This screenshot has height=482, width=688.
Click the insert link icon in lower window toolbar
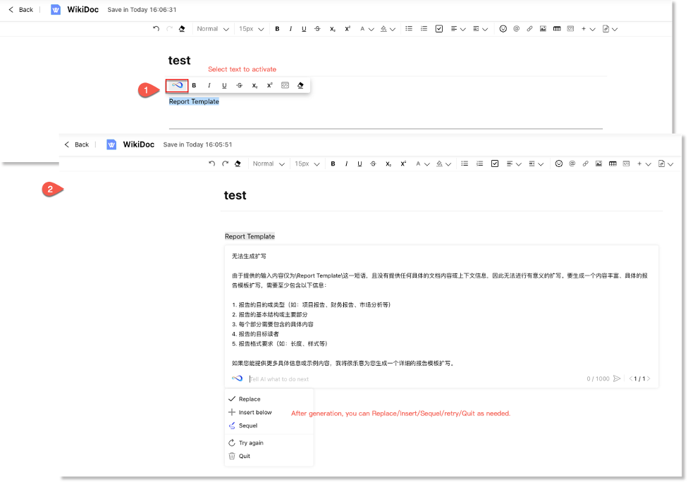pos(585,163)
